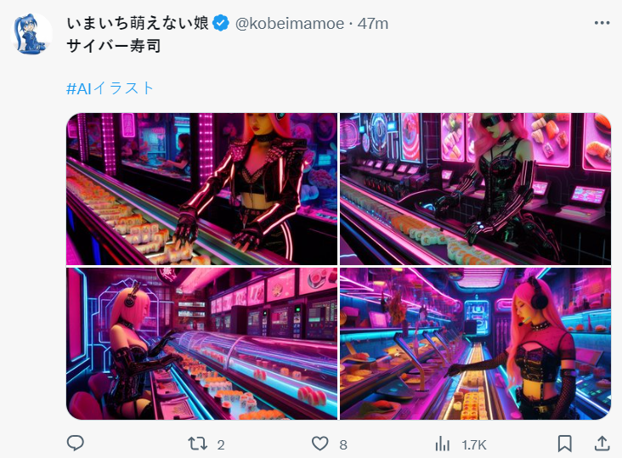Click the 1.7K views count

point(474,445)
